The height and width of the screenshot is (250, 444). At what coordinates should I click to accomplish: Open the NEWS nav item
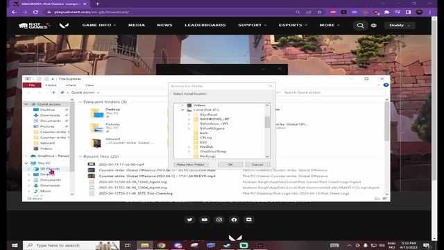click(165, 25)
